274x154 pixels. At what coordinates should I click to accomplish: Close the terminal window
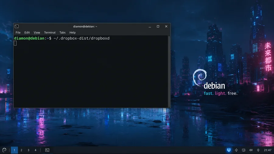click(166, 26)
